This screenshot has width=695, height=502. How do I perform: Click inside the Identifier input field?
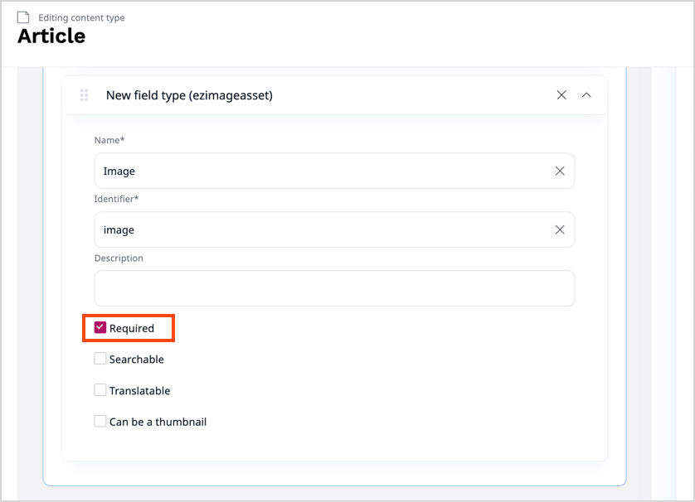pos(290,229)
